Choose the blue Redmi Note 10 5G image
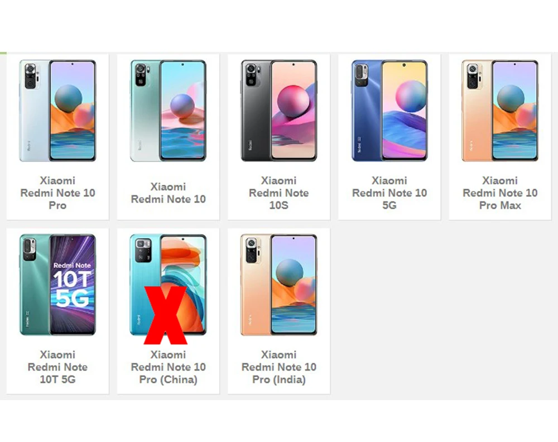The image size is (558, 442). click(x=389, y=110)
